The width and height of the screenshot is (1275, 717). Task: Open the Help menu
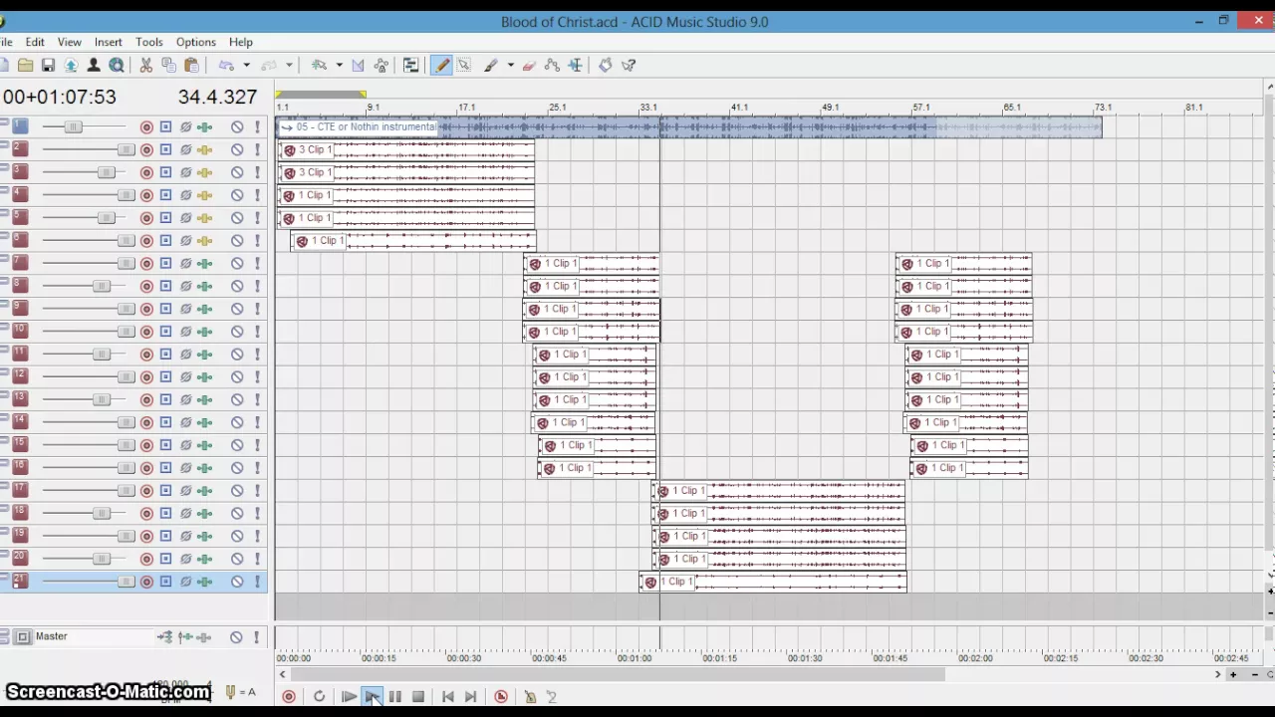[x=240, y=42]
